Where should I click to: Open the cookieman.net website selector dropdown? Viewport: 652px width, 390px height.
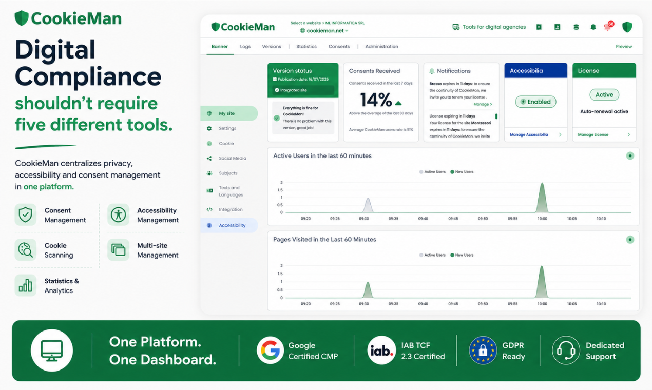click(x=324, y=31)
